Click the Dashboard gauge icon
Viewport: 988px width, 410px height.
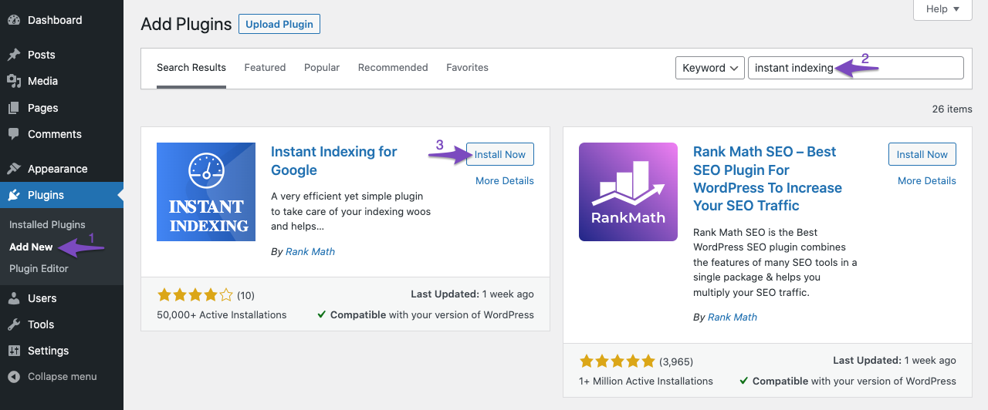[14, 20]
